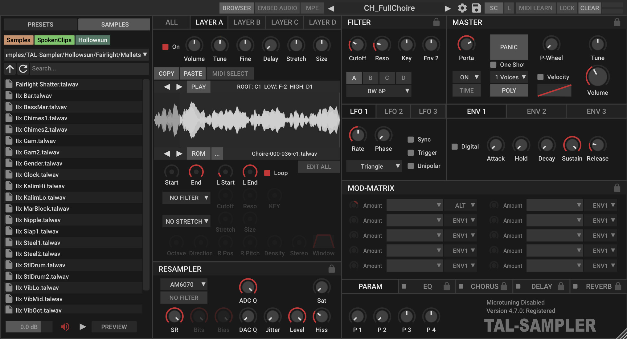Click the EDIT ALL button in sample editor
627x339 pixels.
[319, 167]
